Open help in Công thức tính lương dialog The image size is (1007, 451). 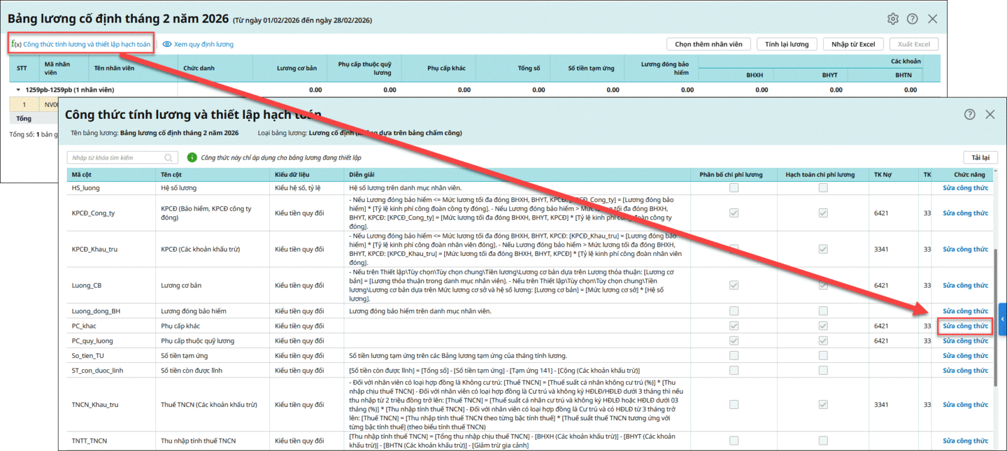pyautogui.click(x=969, y=114)
